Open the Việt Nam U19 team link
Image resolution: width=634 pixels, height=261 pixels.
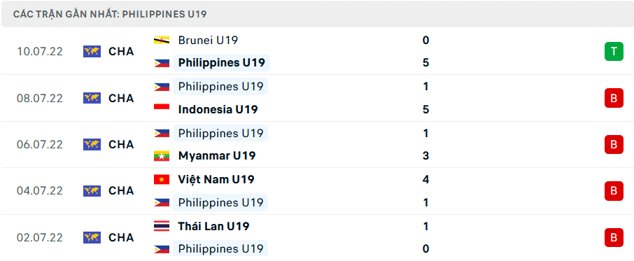[216, 179]
